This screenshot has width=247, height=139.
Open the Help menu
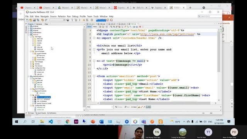point(111,16)
